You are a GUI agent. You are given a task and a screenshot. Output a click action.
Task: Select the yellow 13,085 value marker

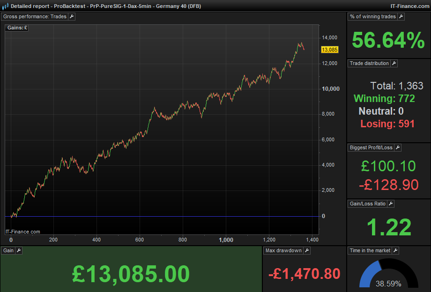coord(329,50)
